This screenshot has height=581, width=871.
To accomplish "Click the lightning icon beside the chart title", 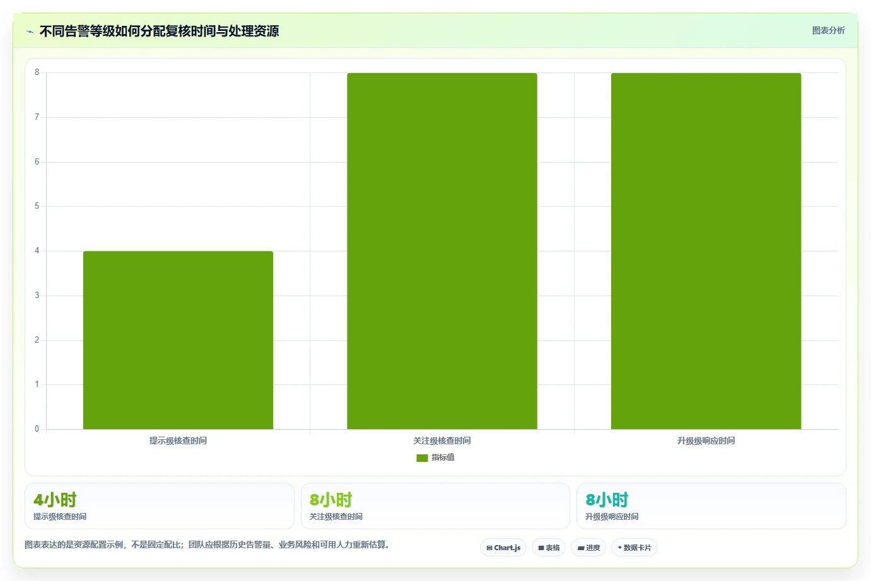I will (x=30, y=32).
